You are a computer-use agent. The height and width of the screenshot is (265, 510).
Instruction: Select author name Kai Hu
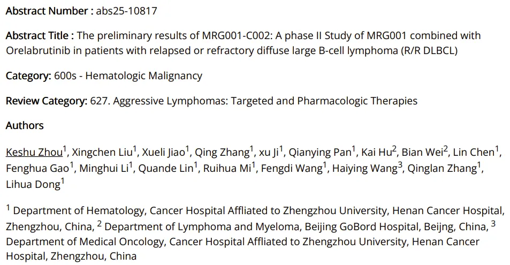[x=376, y=153]
